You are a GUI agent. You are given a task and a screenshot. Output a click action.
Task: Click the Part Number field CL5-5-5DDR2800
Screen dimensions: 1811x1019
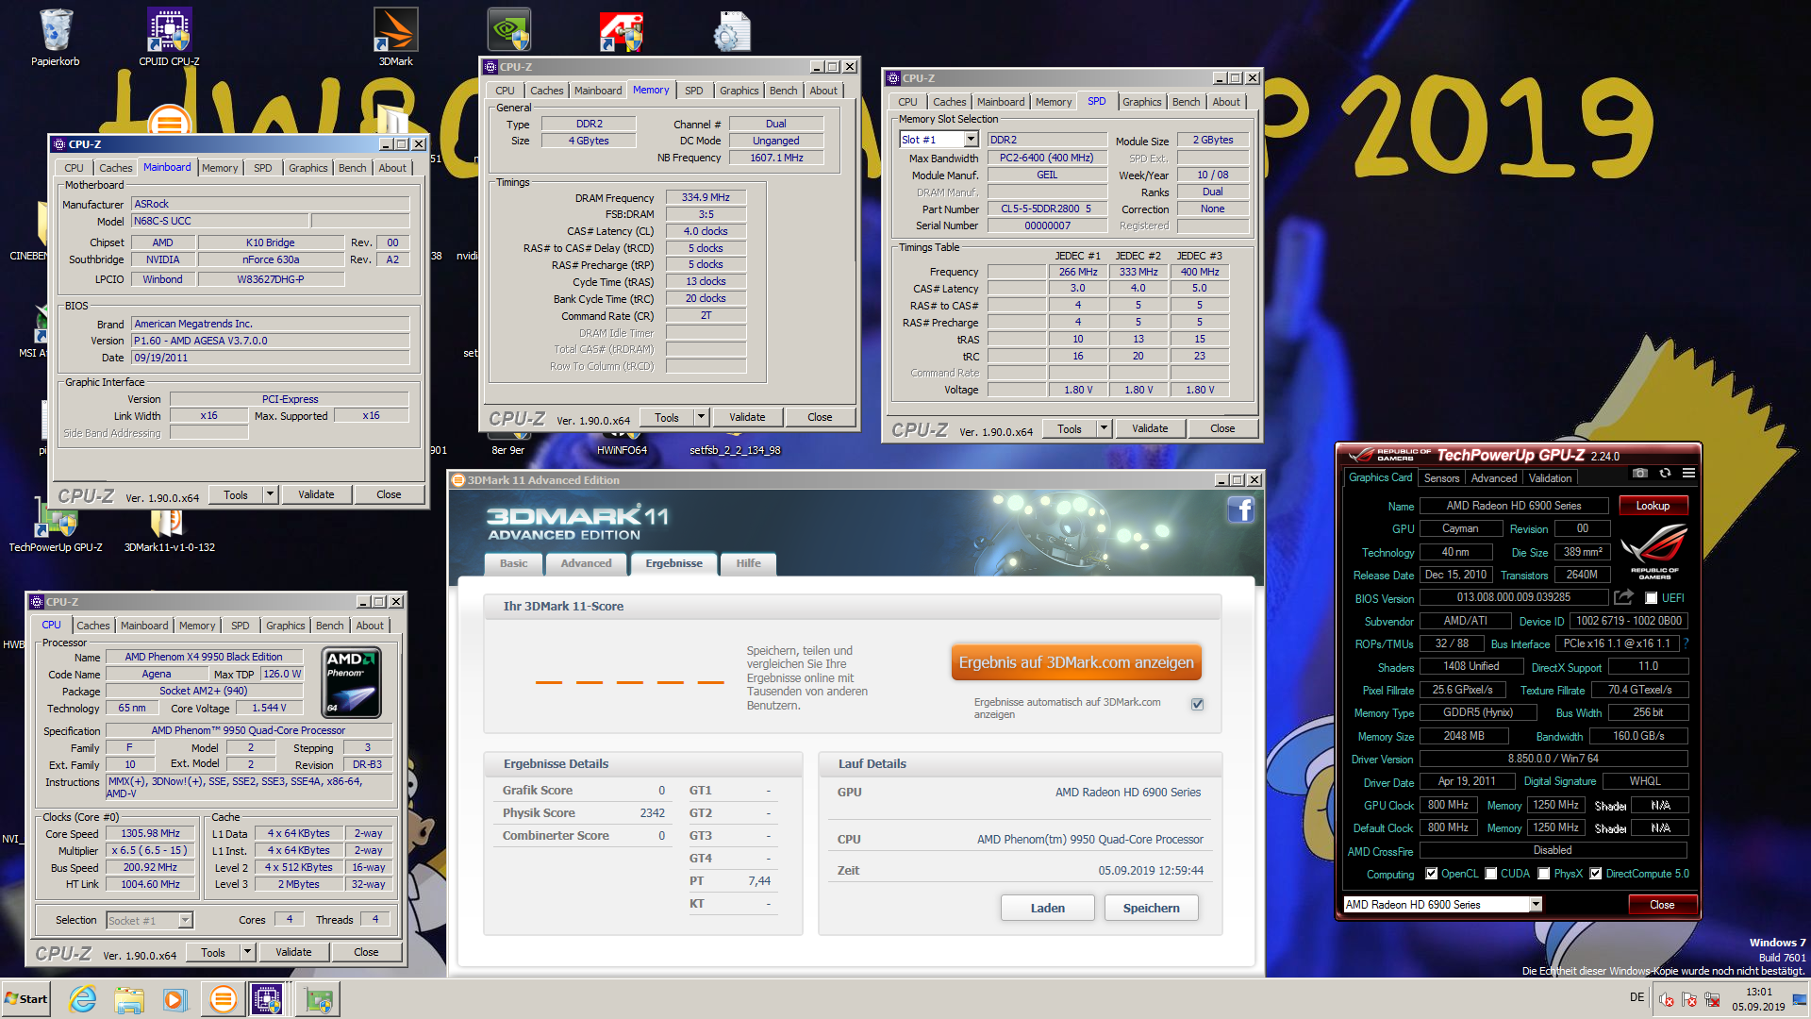(1046, 209)
